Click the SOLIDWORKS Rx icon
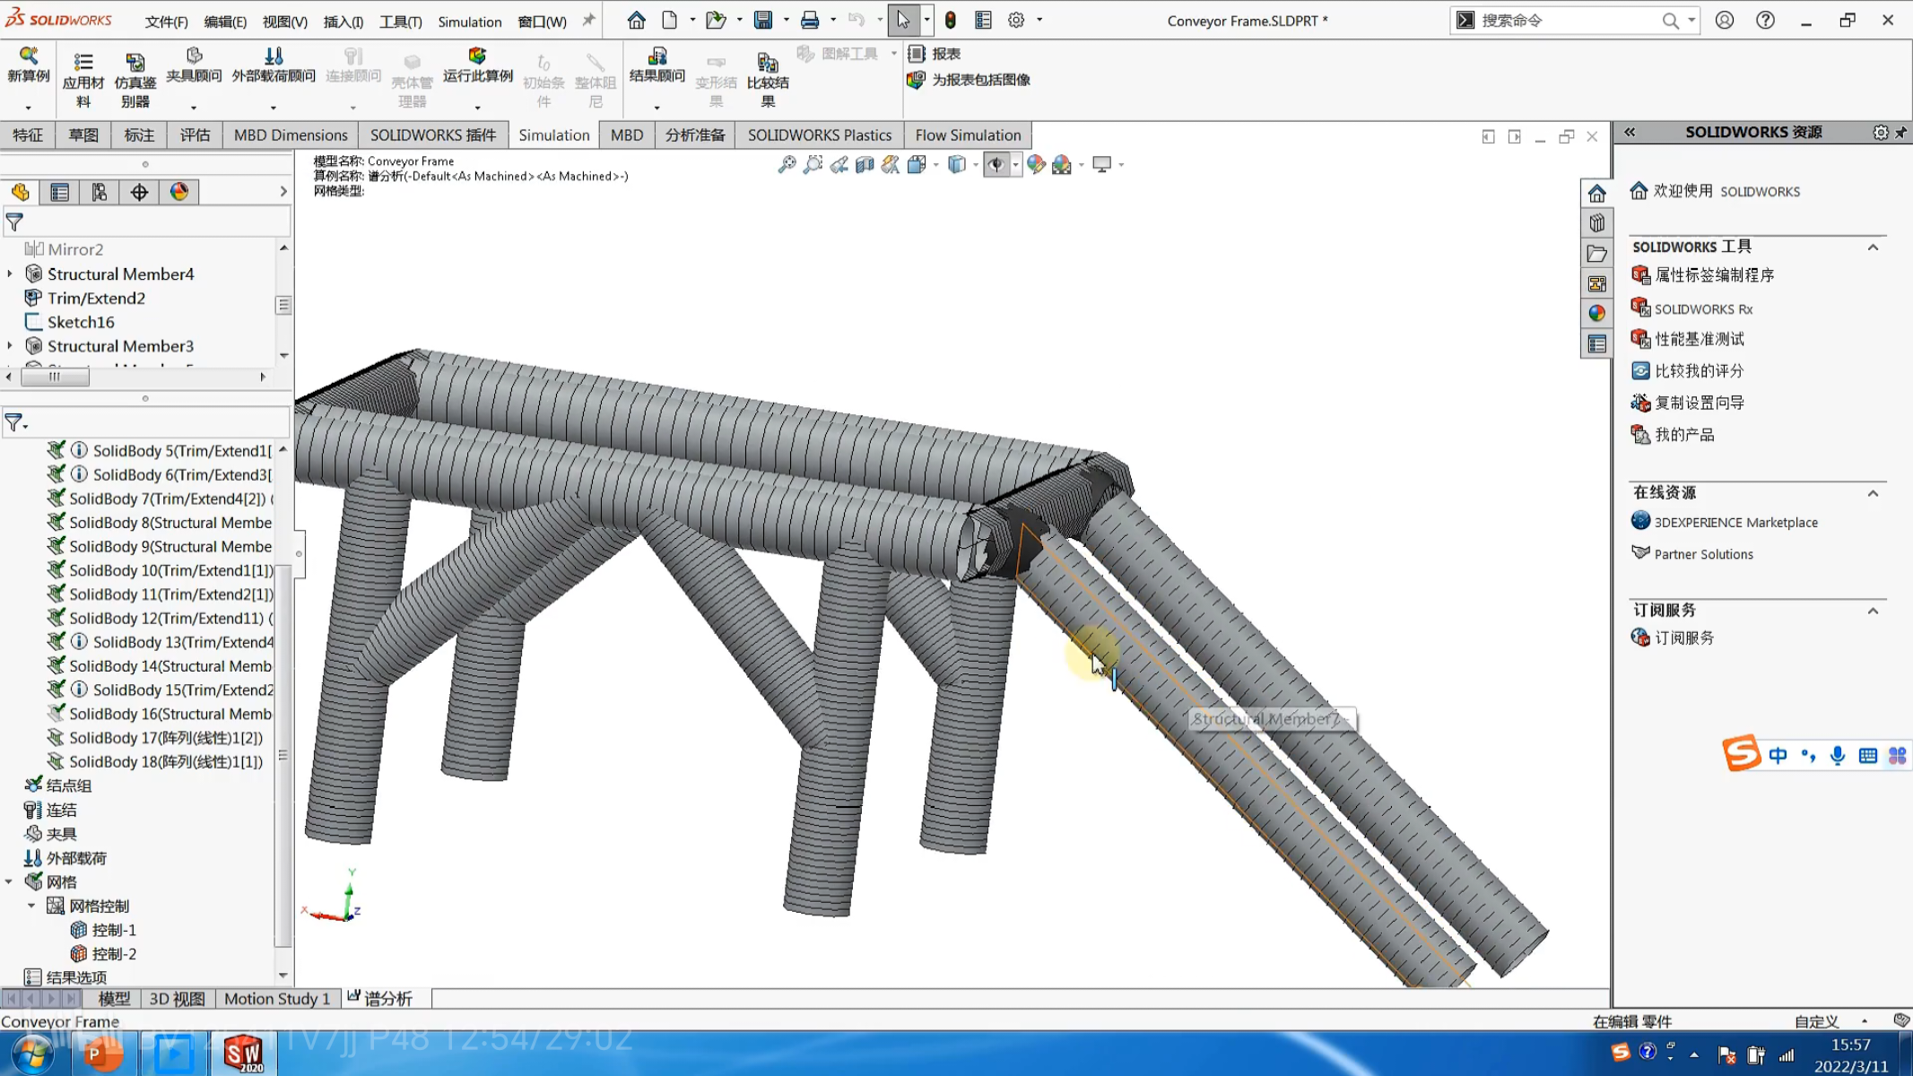This screenshot has height=1076, width=1913. click(x=1640, y=308)
